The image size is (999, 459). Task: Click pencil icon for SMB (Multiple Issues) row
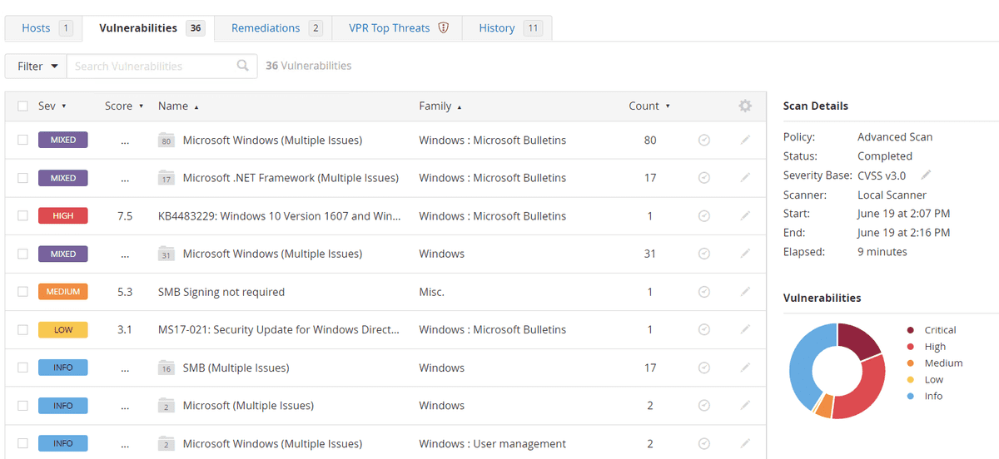745,368
